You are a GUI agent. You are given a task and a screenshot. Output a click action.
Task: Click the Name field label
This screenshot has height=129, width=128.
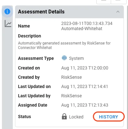24,26
